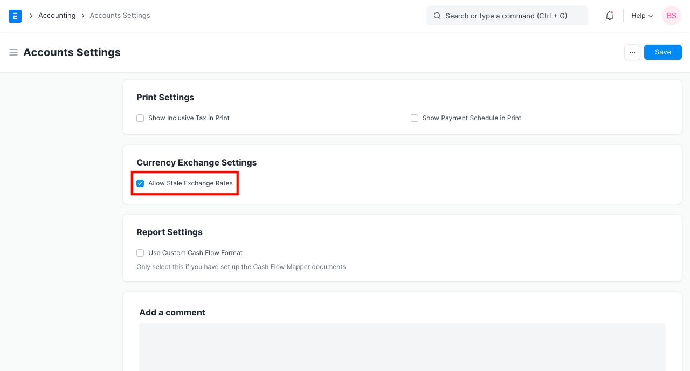Open the notifications bell

tap(610, 16)
